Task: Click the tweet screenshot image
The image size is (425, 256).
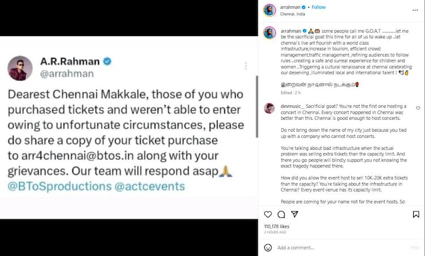Action: [x=129, y=127]
